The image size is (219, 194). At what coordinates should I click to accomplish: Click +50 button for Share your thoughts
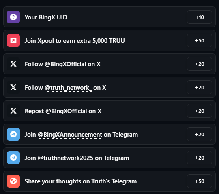coord(200,181)
